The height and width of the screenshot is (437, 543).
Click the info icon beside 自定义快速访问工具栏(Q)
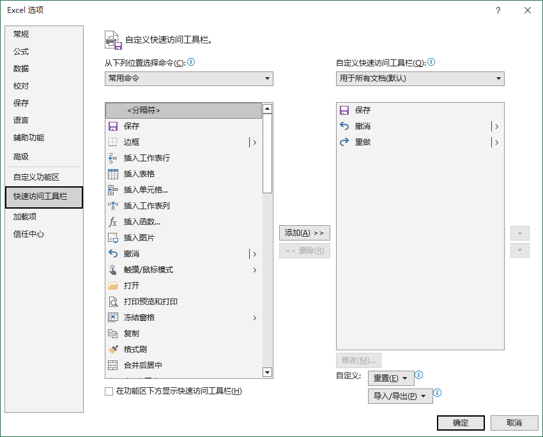431,63
